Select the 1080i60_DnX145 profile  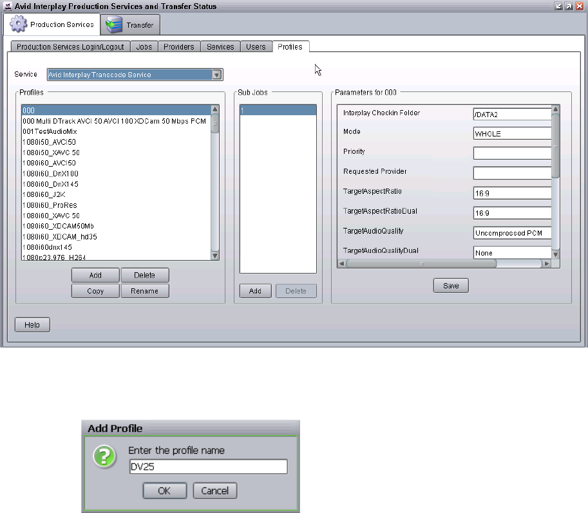[x=117, y=184]
